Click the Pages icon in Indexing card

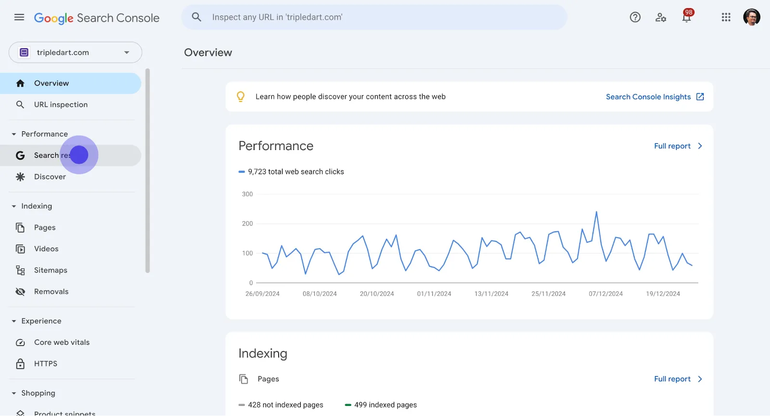coord(244,379)
